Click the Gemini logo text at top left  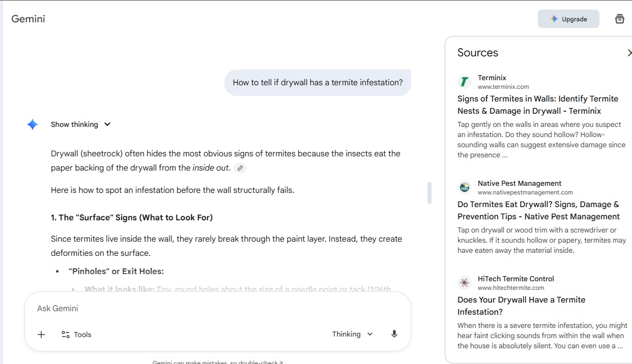(28, 19)
